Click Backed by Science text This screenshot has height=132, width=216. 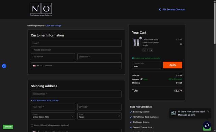pos(141,112)
